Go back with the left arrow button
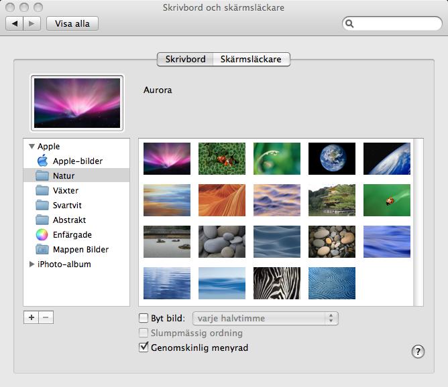 pyautogui.click(x=14, y=23)
